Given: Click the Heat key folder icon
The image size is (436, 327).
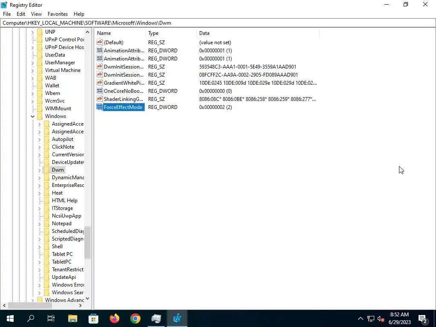Looking at the screenshot, I should tap(47, 193).
